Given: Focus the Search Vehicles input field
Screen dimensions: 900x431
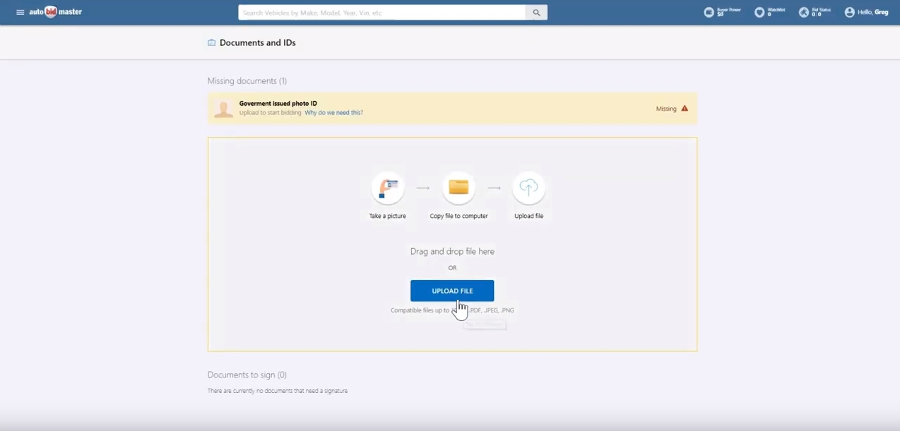Looking at the screenshot, I should [381, 13].
